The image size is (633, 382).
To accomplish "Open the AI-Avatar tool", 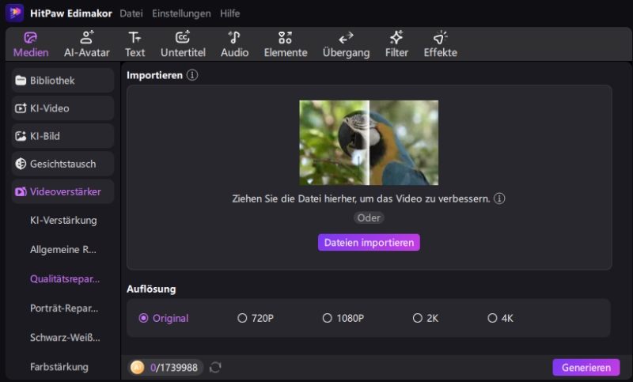I will click(x=86, y=44).
